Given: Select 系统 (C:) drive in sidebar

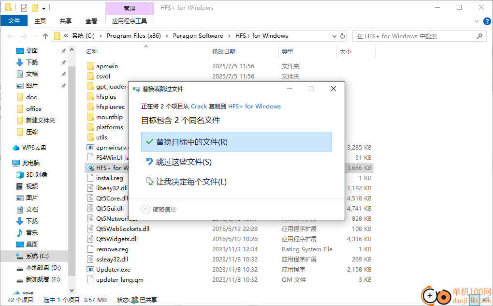Looking at the screenshot, I should [x=37, y=256].
